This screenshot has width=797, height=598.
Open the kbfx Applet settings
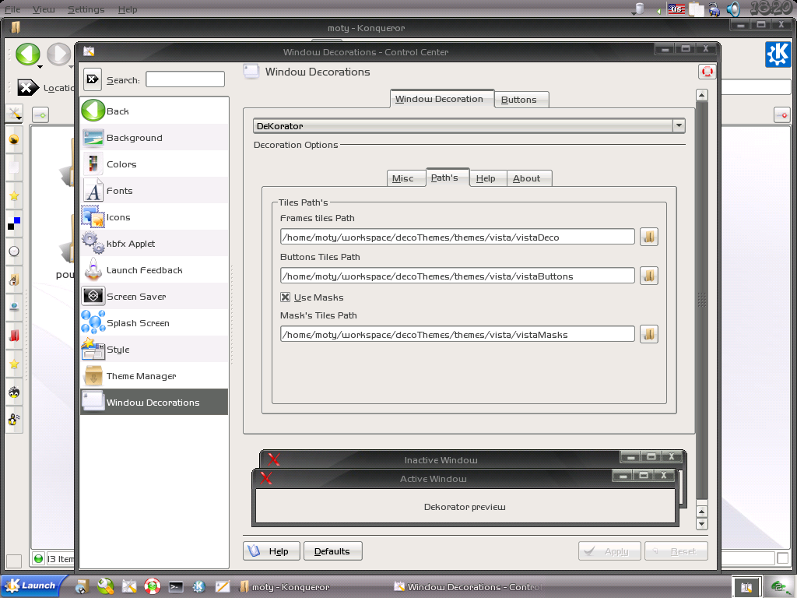154,244
